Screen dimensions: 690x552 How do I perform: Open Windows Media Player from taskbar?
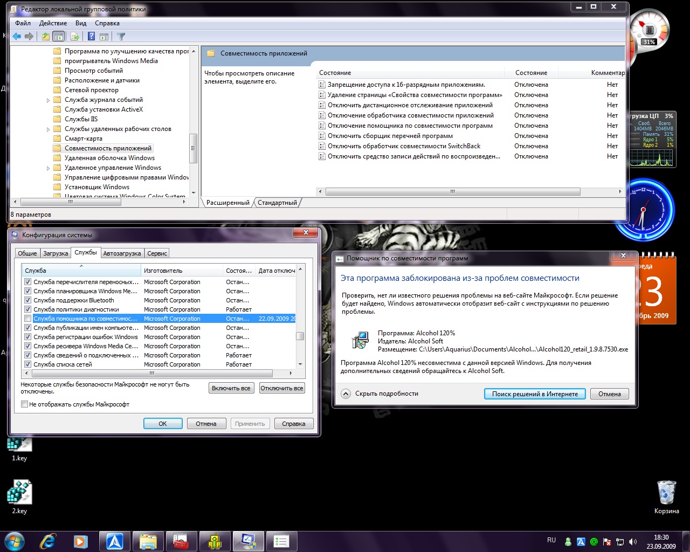pos(81,541)
